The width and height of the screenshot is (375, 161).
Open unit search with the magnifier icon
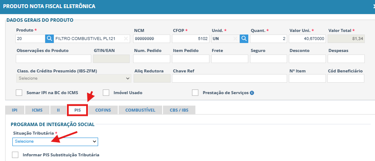click(x=244, y=38)
